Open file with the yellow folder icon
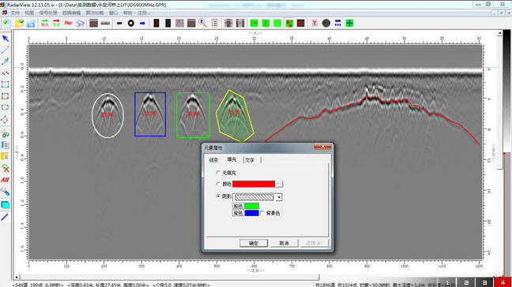This screenshot has height=287, width=512. point(19,23)
